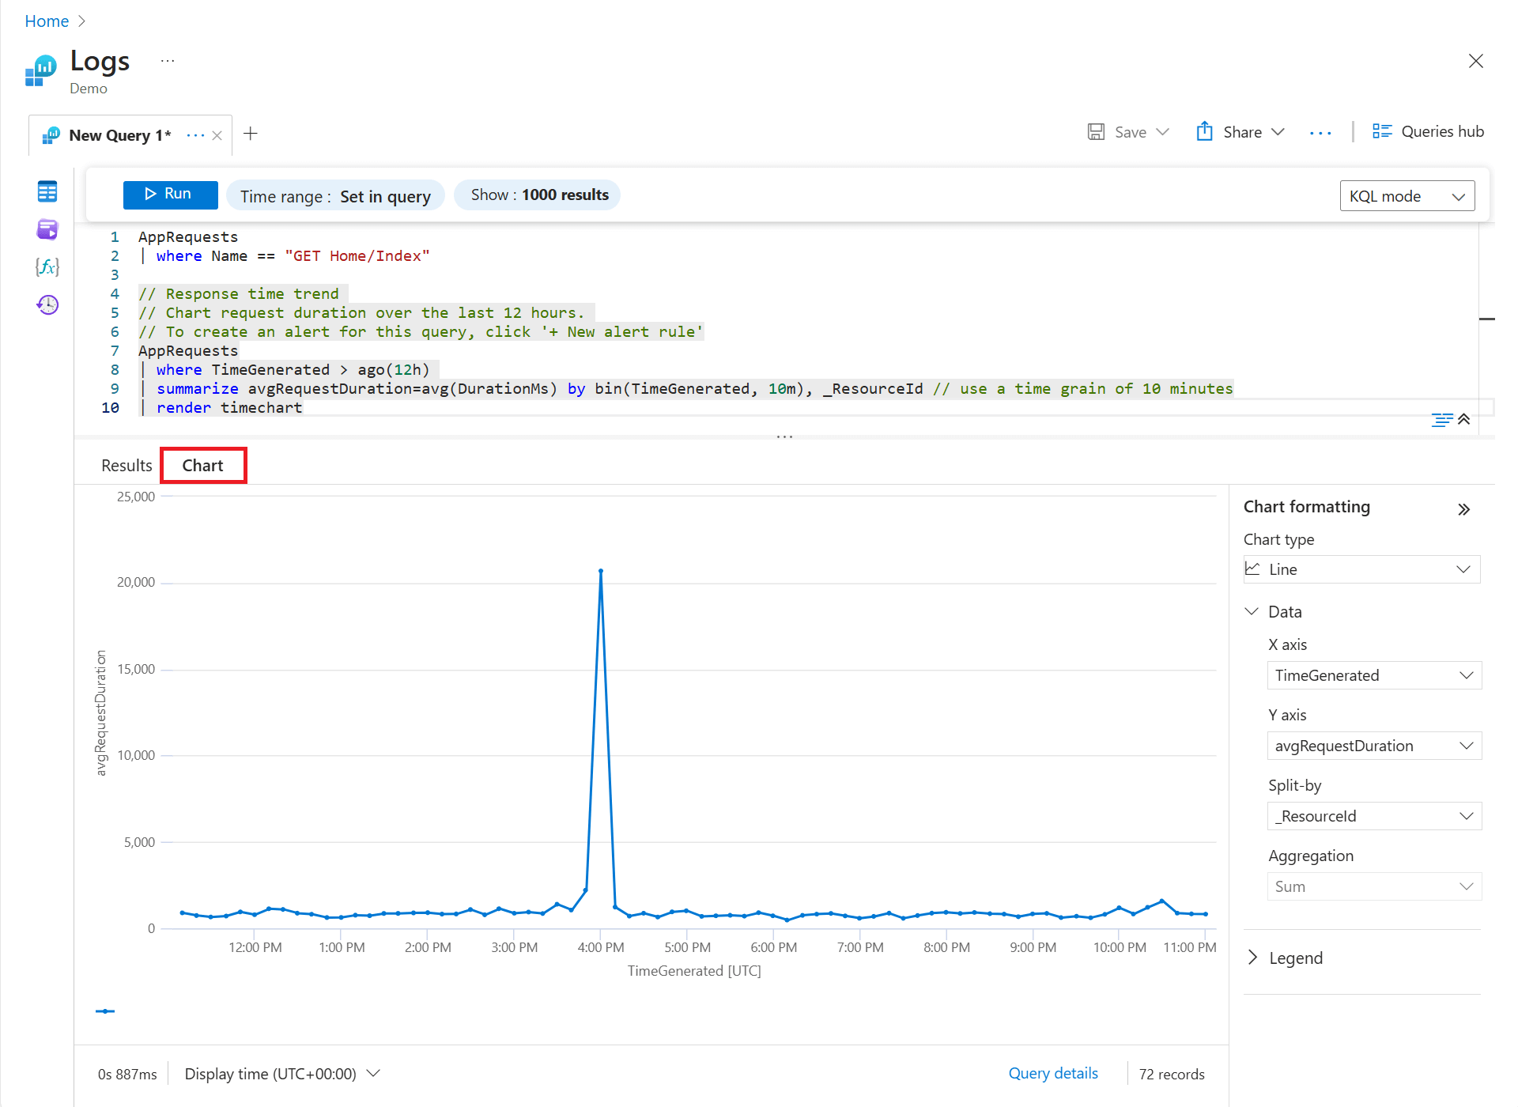Open the tables schema sidebar icon
The height and width of the screenshot is (1107, 1518).
pos(47,191)
